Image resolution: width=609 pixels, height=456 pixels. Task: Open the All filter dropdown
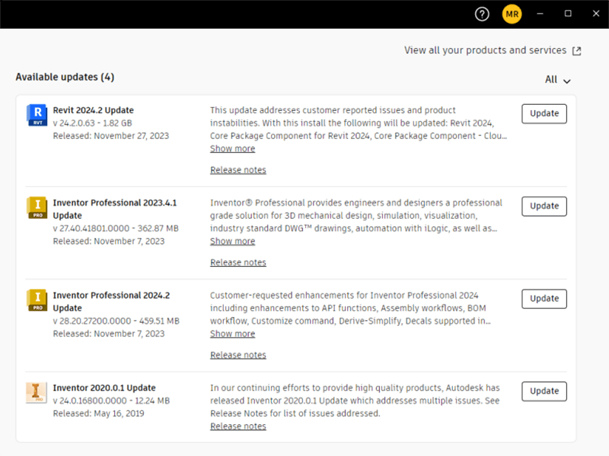[557, 80]
